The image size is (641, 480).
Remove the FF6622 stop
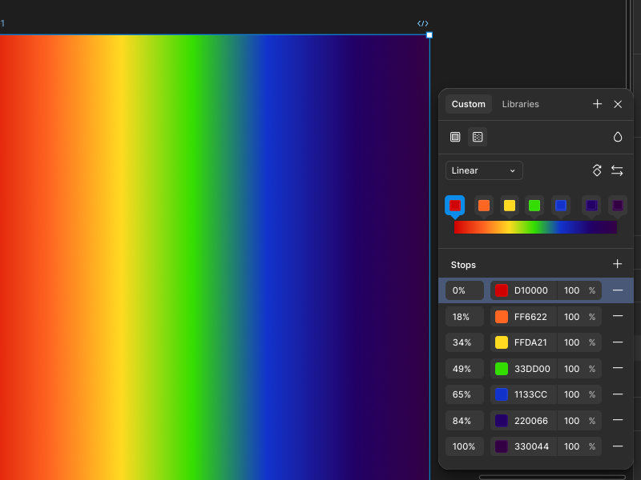coord(618,316)
